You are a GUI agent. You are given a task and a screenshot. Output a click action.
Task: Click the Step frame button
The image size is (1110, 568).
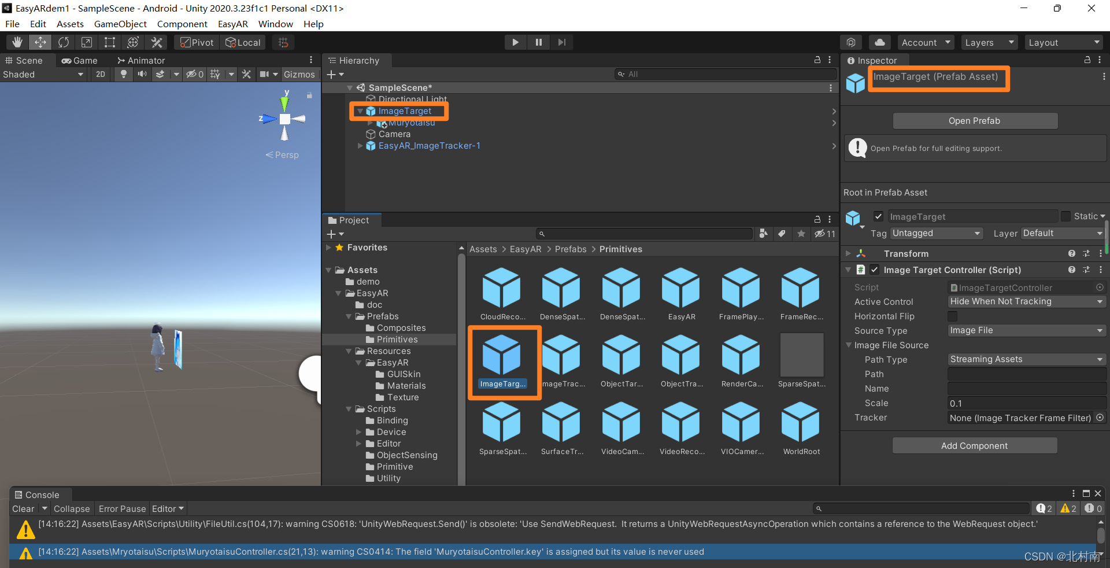(x=561, y=42)
